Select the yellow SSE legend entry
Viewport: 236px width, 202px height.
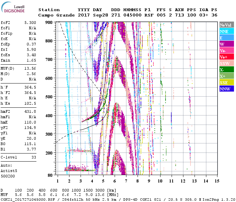[x=227, y=82]
